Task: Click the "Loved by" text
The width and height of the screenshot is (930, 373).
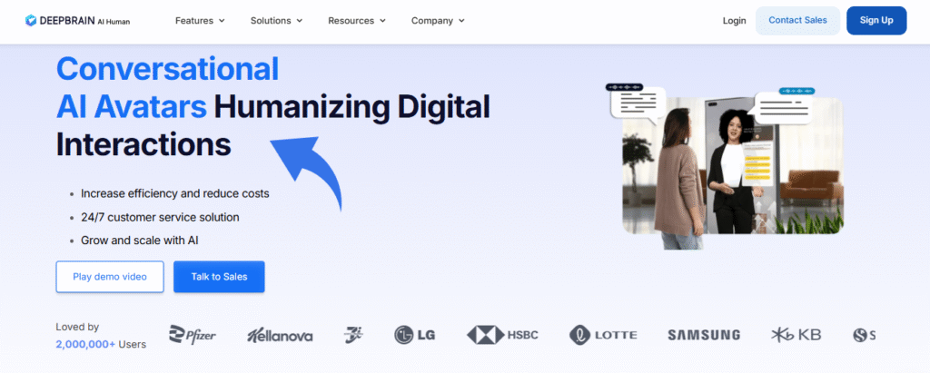Action: (x=77, y=327)
